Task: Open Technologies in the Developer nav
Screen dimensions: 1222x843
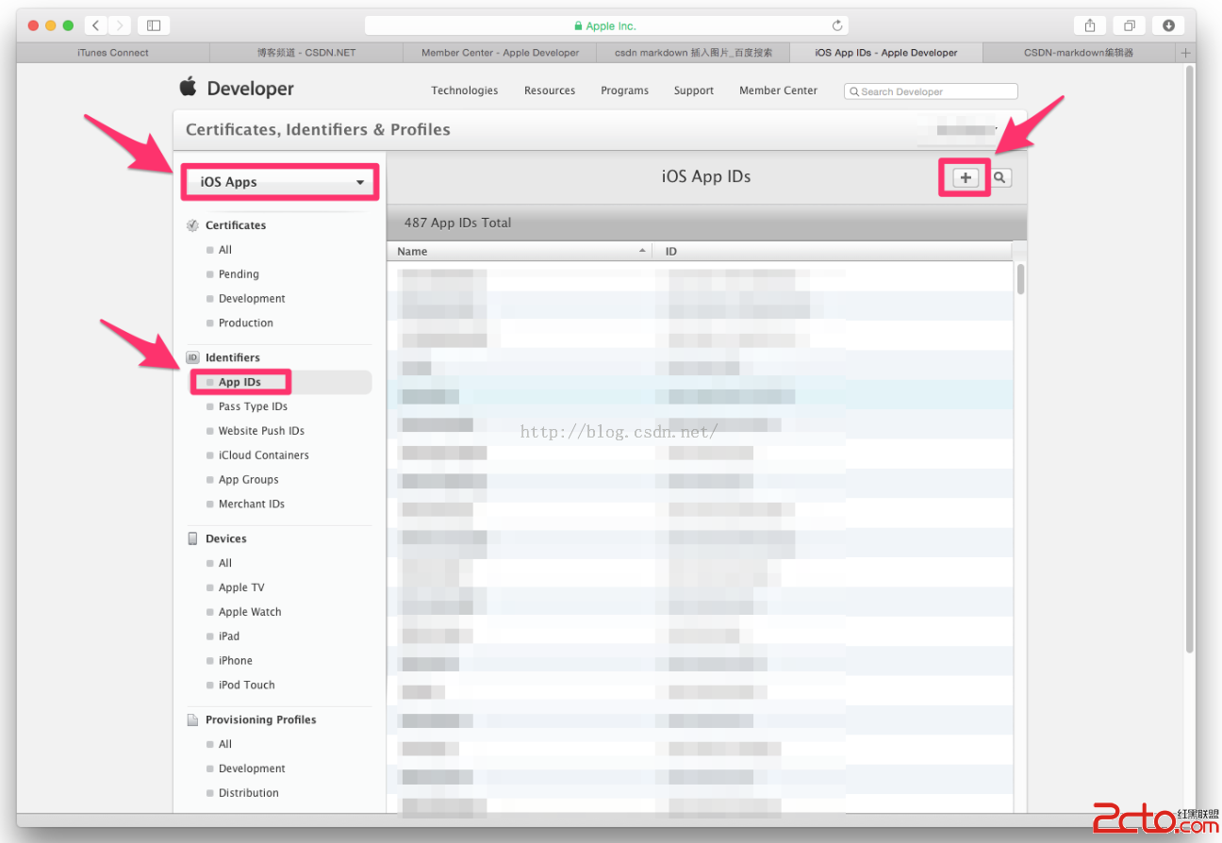Action: click(x=465, y=91)
